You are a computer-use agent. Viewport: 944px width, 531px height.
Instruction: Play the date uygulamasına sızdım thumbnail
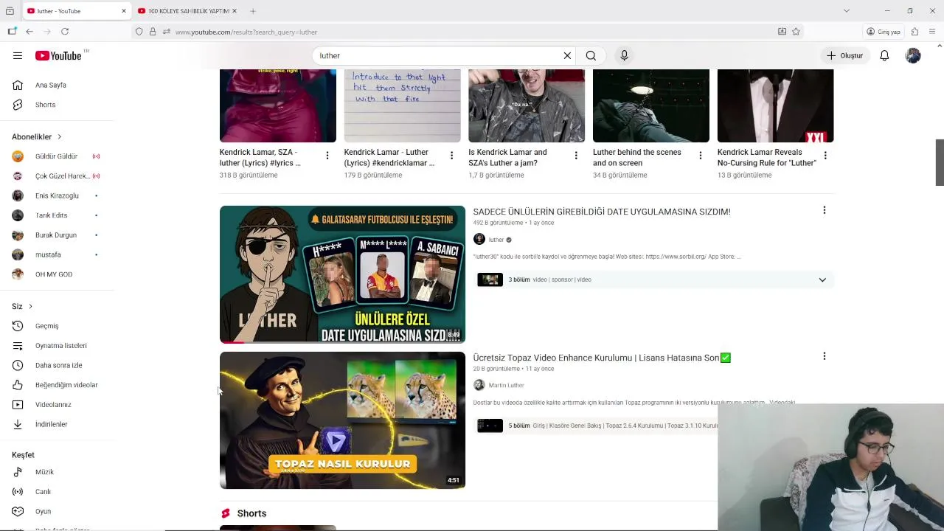(342, 274)
